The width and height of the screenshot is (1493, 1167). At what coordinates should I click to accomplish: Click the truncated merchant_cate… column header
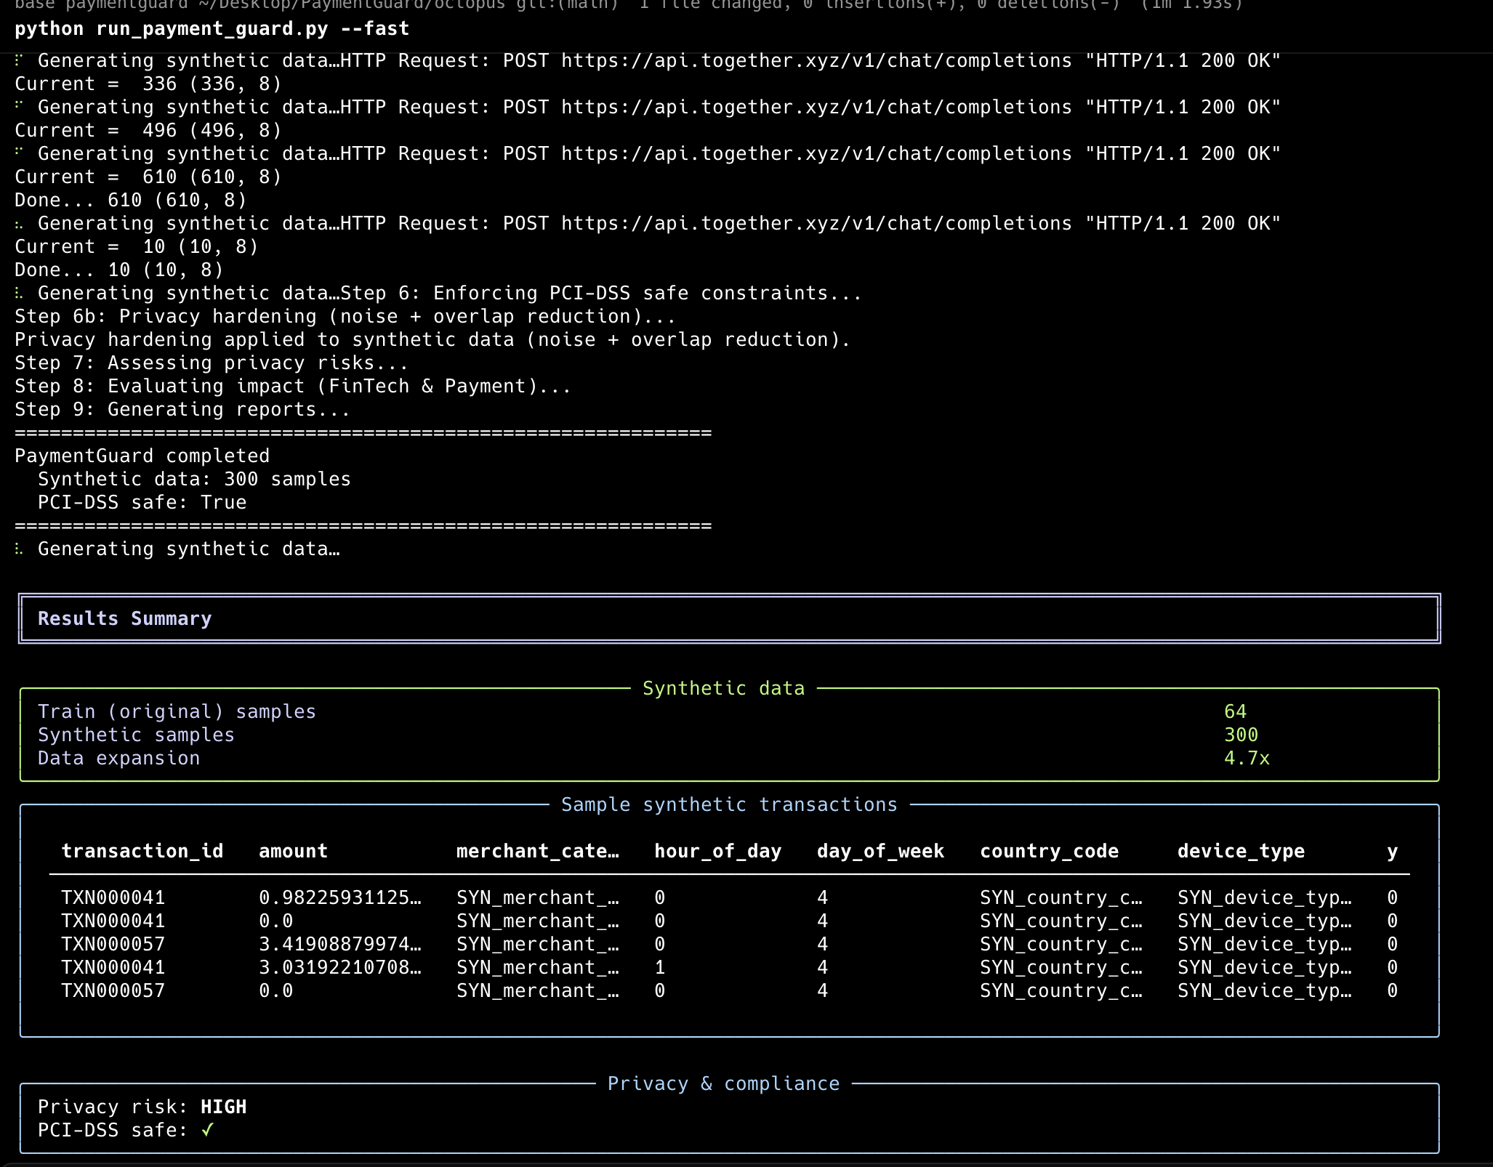[538, 851]
